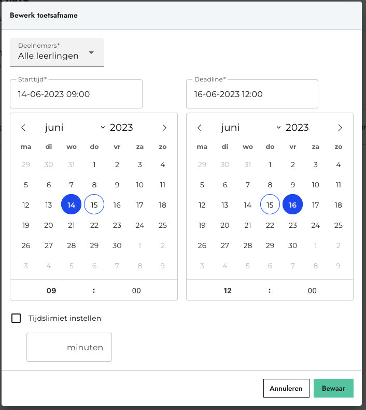Select the Starttijd date input field
The width and height of the screenshot is (366, 410).
coord(76,94)
